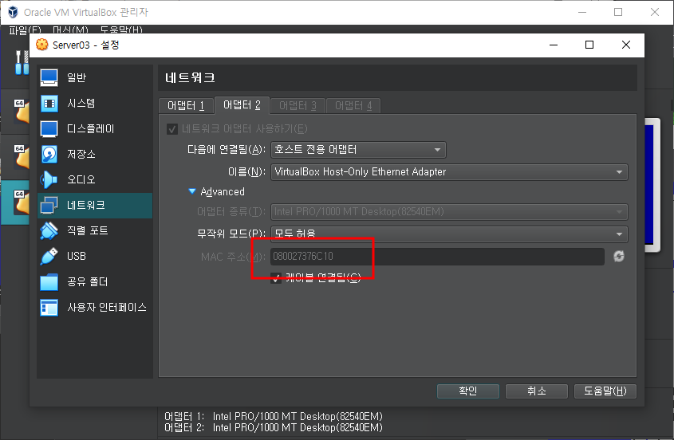Switch to the 어댑터 4 tab
674x440 pixels.
coord(353,106)
